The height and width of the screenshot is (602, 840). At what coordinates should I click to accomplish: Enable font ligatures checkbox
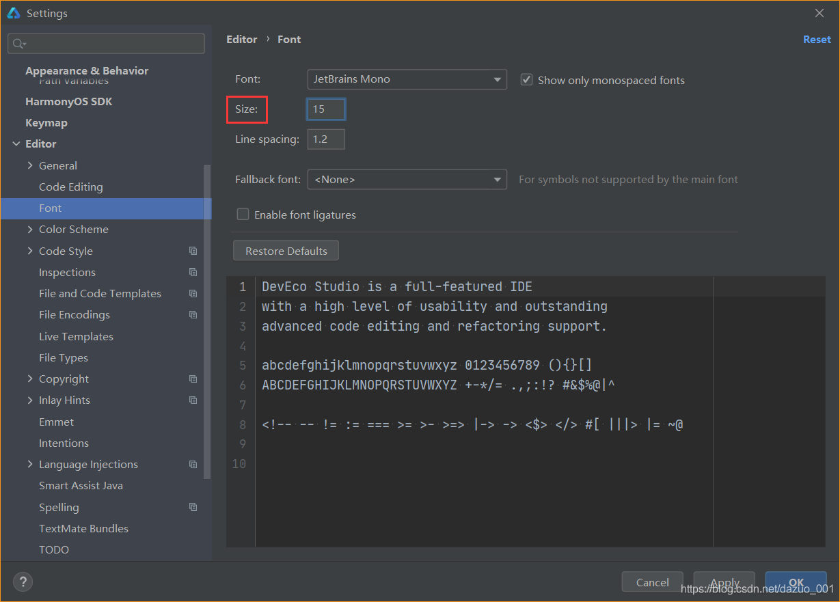(x=243, y=214)
